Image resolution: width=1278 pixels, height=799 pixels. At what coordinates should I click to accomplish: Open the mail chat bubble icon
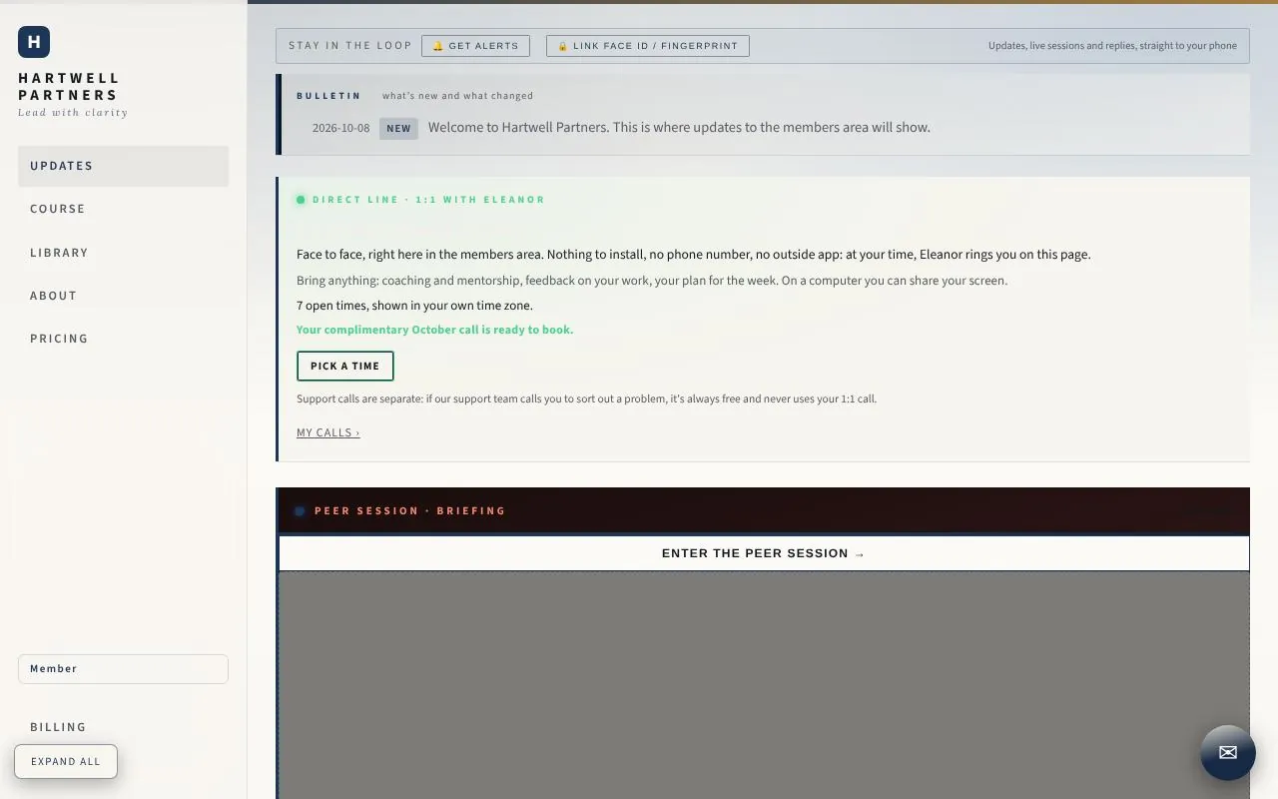(1228, 753)
